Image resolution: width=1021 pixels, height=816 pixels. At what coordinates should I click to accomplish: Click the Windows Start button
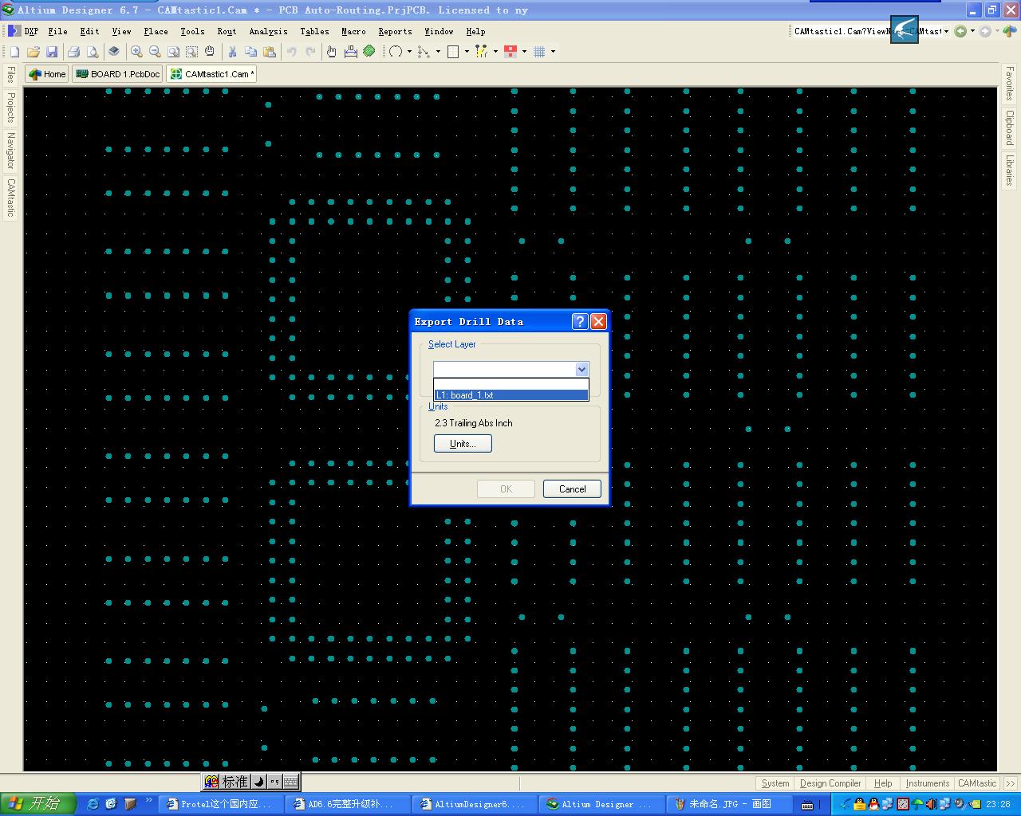[38, 804]
